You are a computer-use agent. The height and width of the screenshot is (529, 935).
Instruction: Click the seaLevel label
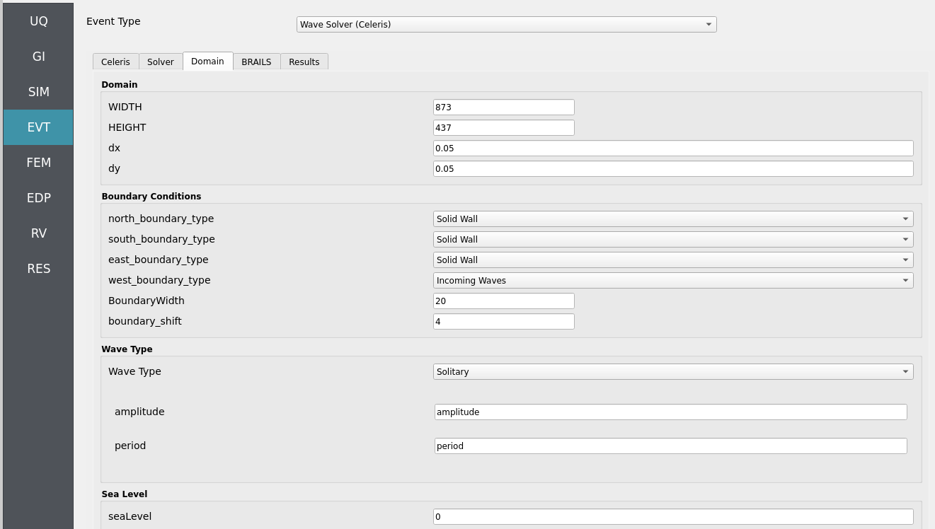point(130,517)
